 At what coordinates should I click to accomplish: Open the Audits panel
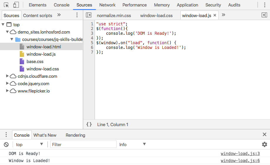point(234,5)
